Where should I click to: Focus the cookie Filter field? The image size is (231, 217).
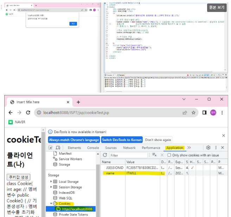click(x=128, y=155)
